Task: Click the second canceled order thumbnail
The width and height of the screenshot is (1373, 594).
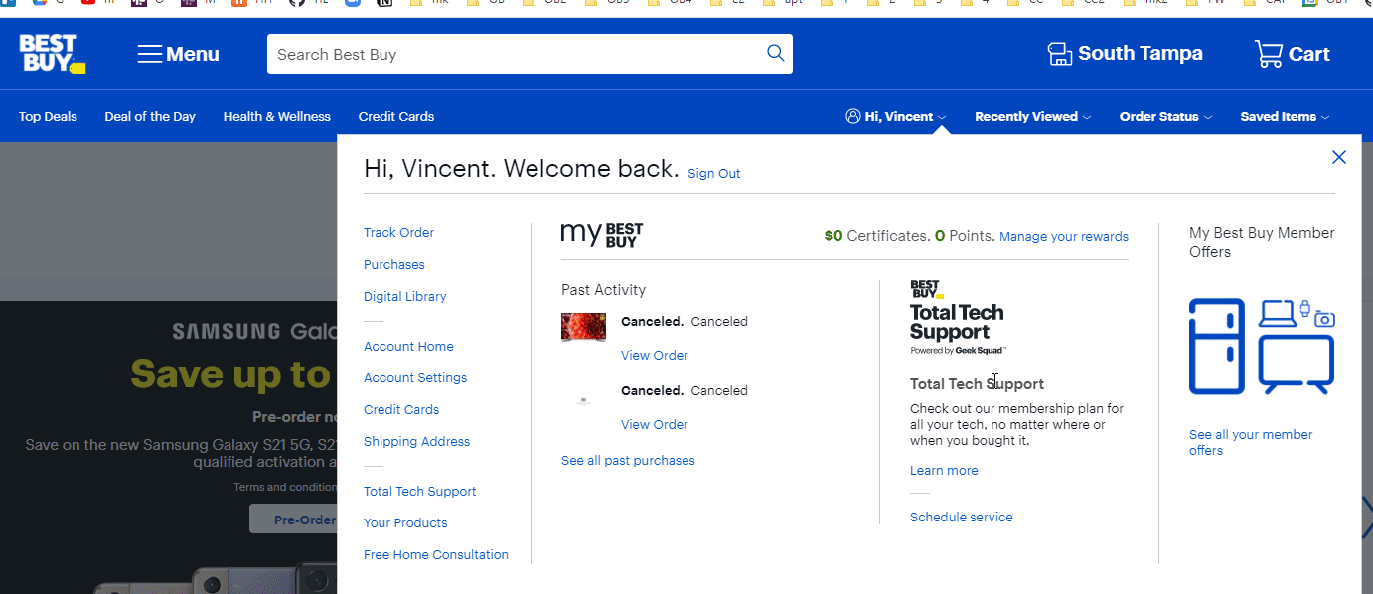Action: [583, 400]
